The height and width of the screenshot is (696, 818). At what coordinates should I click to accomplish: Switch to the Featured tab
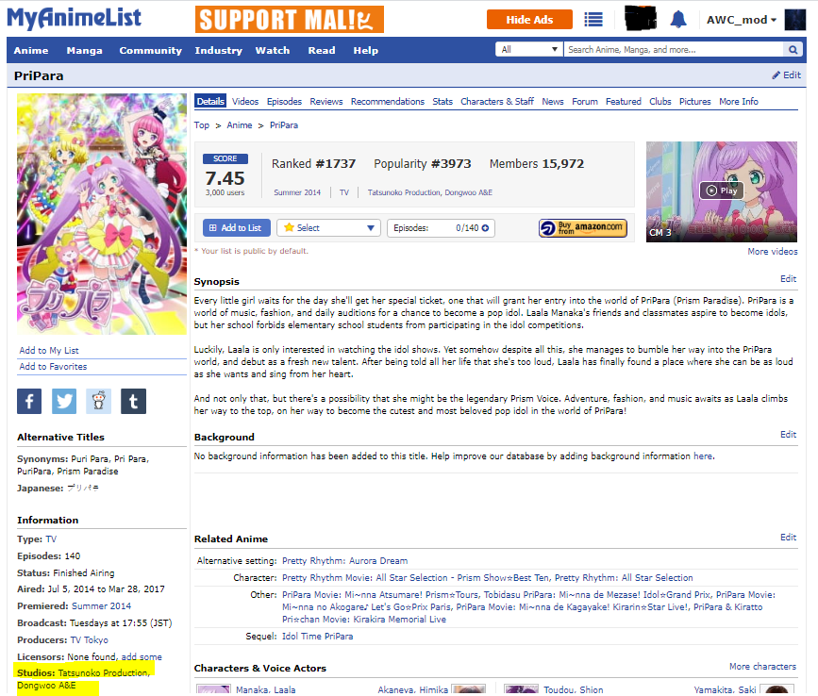(624, 101)
